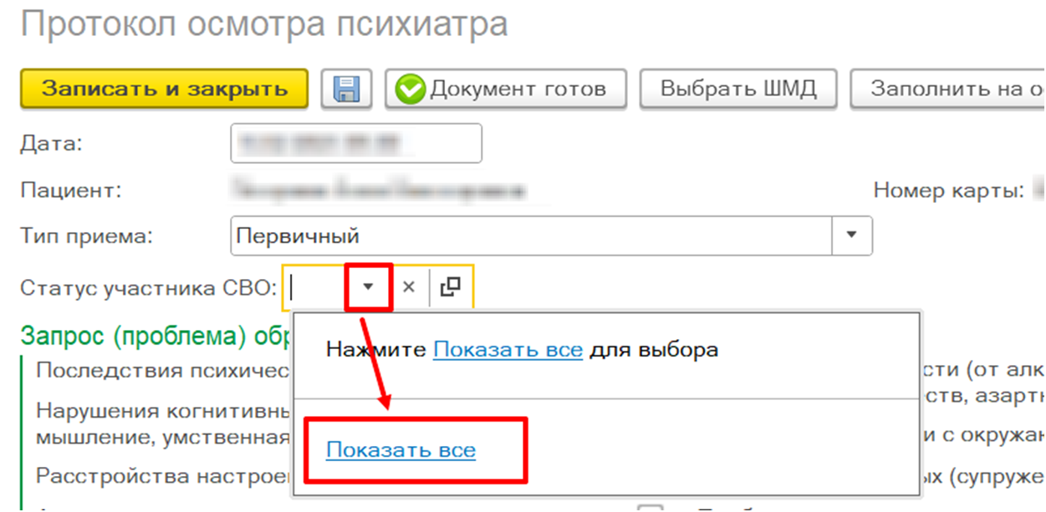
Task: Click the open-form icon beside the × button
Action: pyautogui.click(x=451, y=287)
